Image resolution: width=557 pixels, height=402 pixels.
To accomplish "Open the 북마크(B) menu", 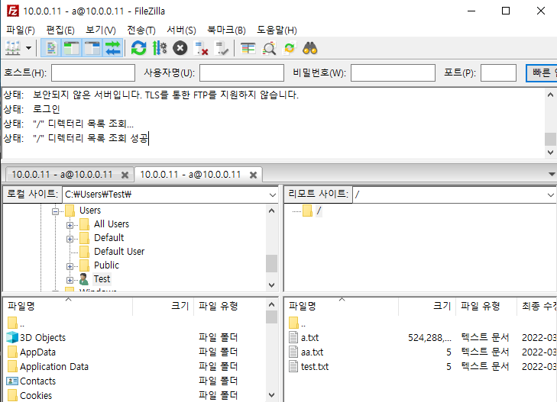I will (227, 31).
